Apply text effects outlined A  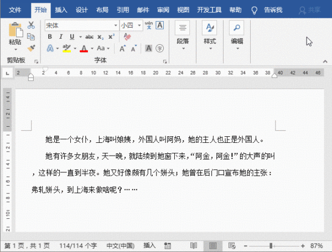click(x=50, y=48)
